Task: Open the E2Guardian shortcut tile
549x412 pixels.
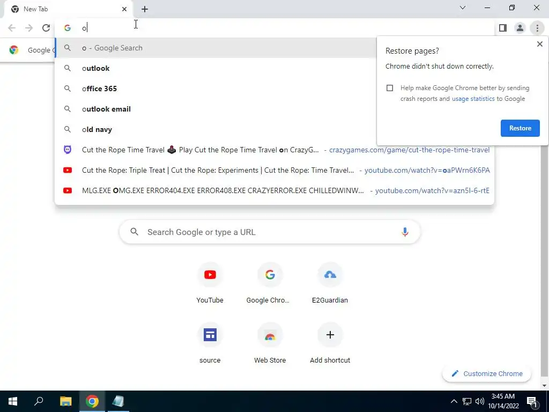Action: click(x=330, y=284)
